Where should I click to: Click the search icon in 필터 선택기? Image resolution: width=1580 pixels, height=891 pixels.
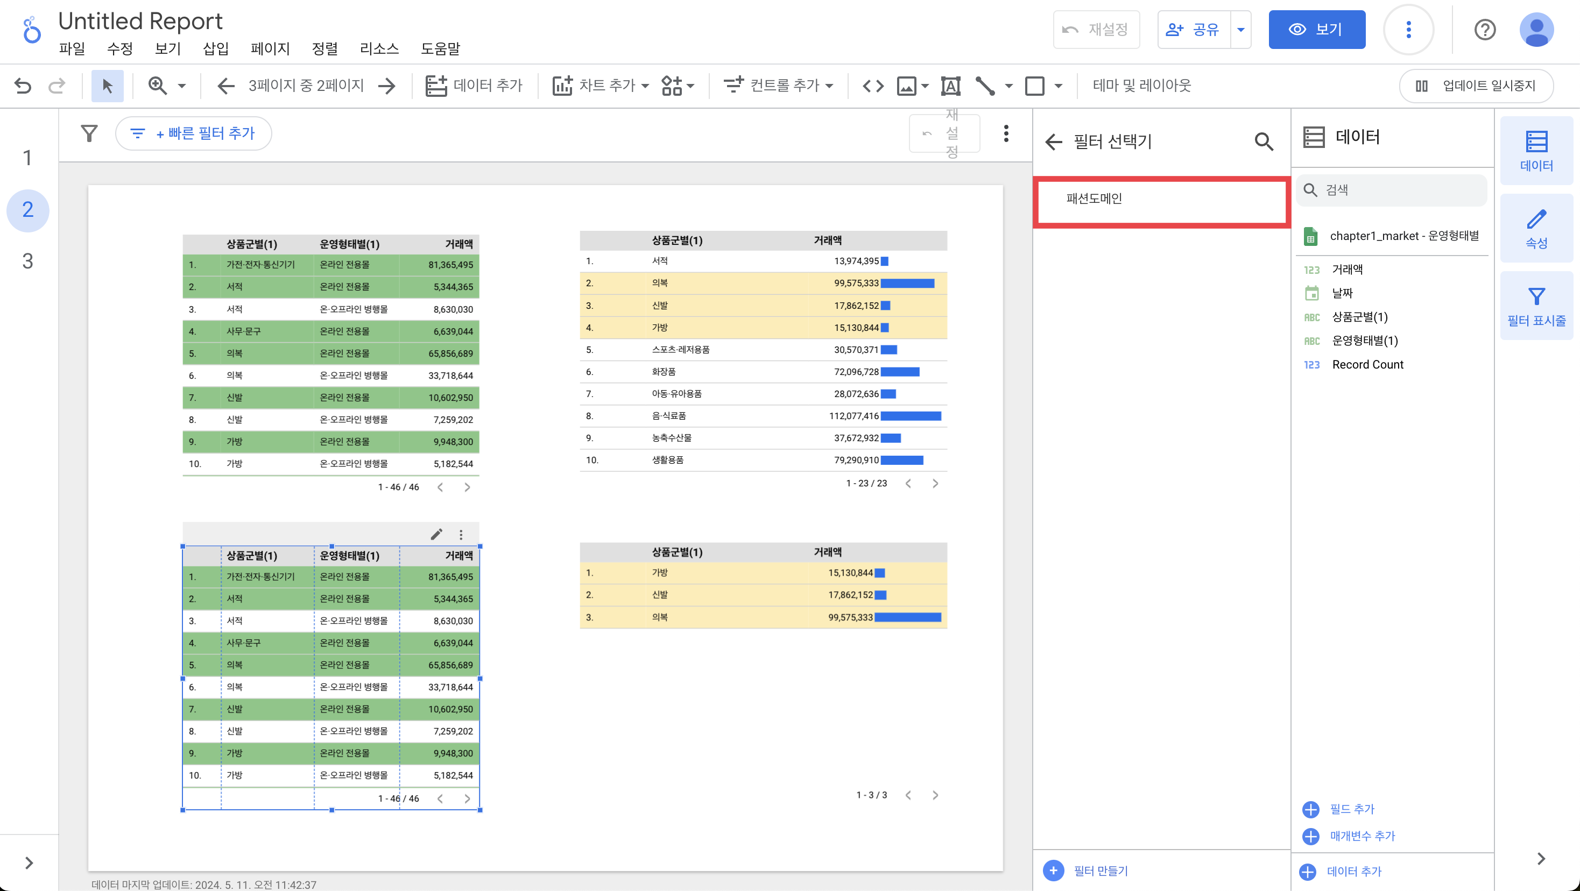point(1264,142)
